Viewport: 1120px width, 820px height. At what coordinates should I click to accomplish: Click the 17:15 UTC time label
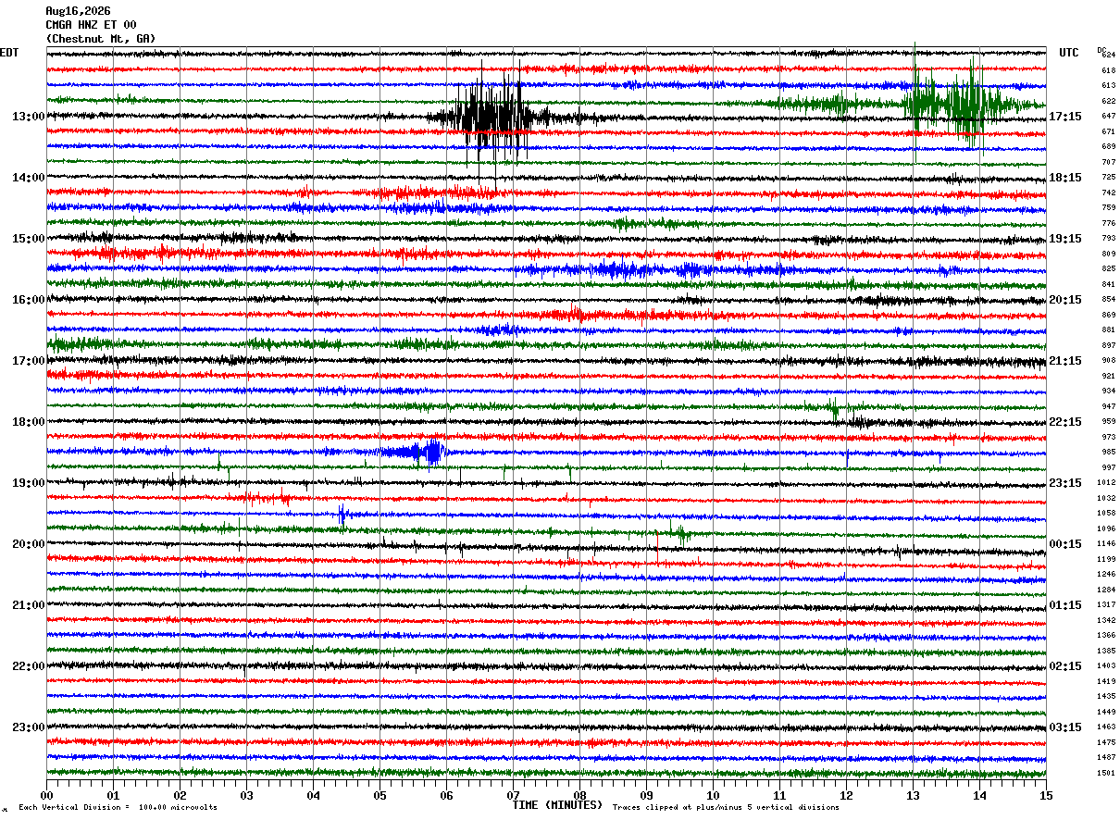[1064, 117]
